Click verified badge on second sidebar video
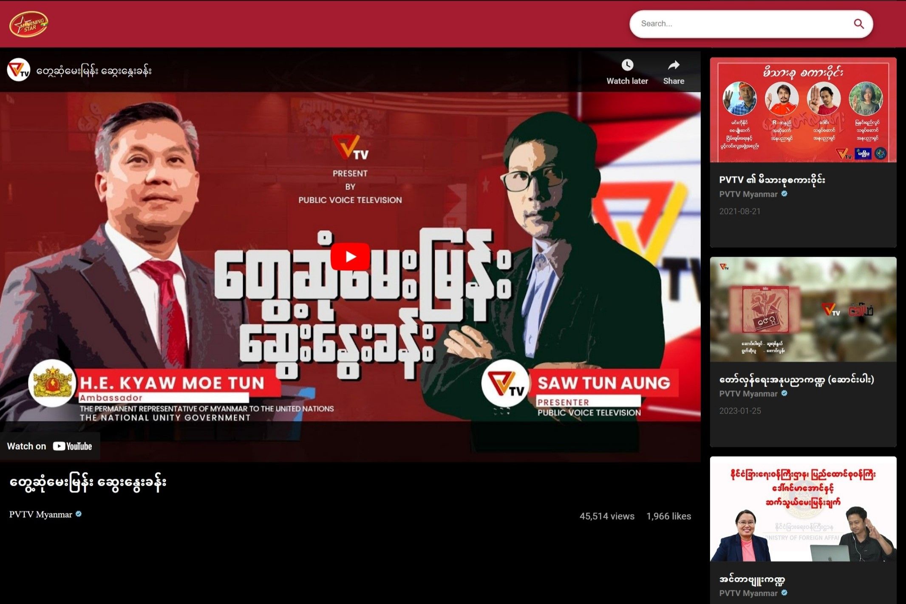 (784, 393)
